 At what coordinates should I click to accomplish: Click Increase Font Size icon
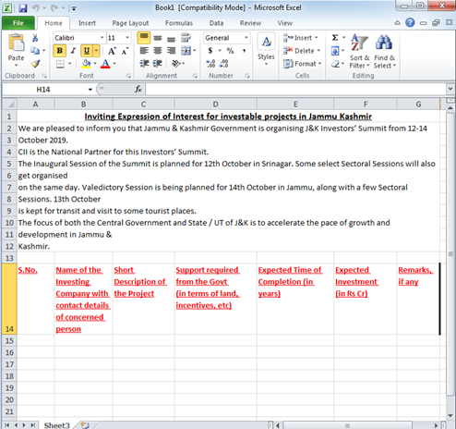(x=112, y=51)
